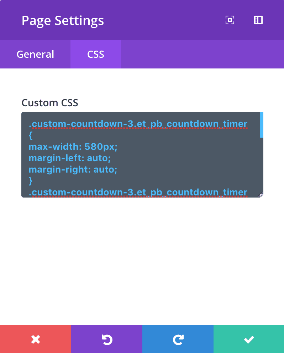
Task: Expand Page Settings to fullscreen
Action: point(230,20)
